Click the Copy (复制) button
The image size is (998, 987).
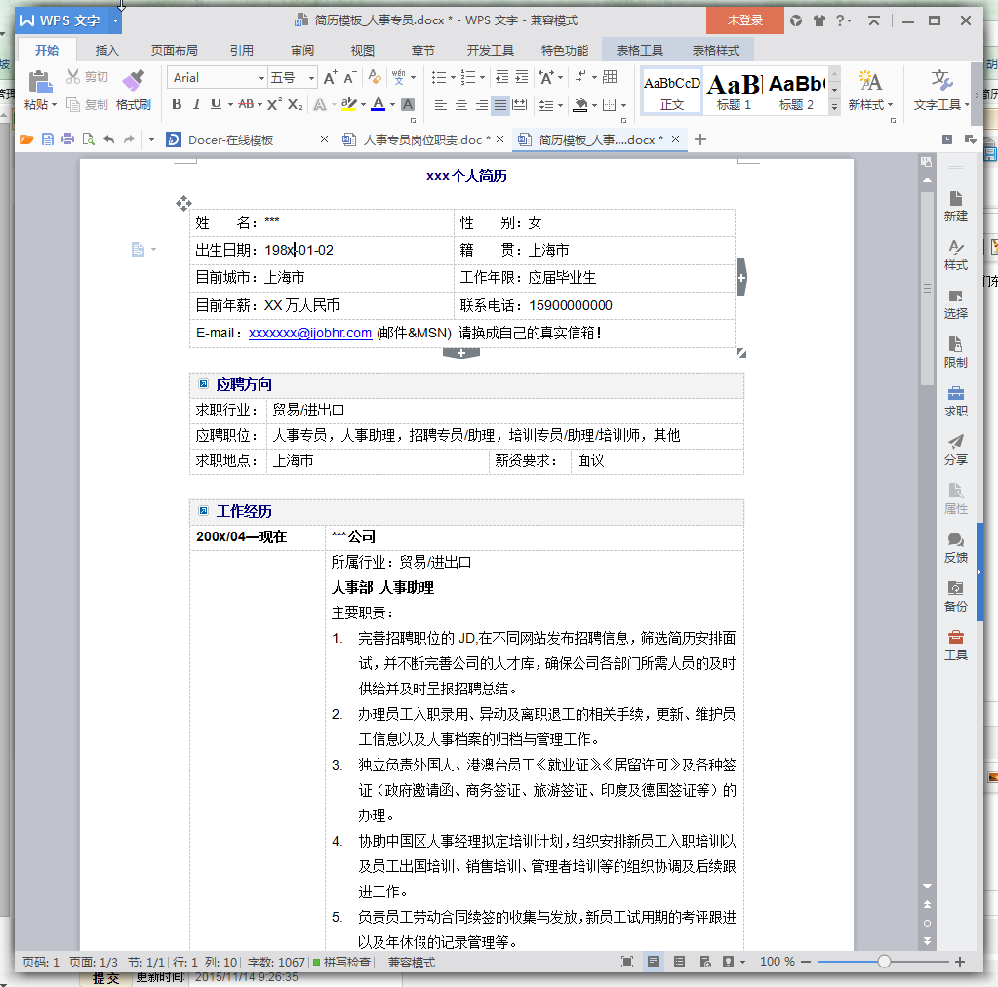pos(87,104)
